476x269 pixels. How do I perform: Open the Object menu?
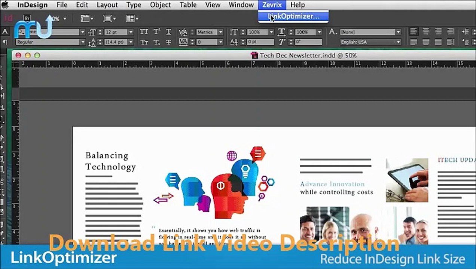pos(160,5)
